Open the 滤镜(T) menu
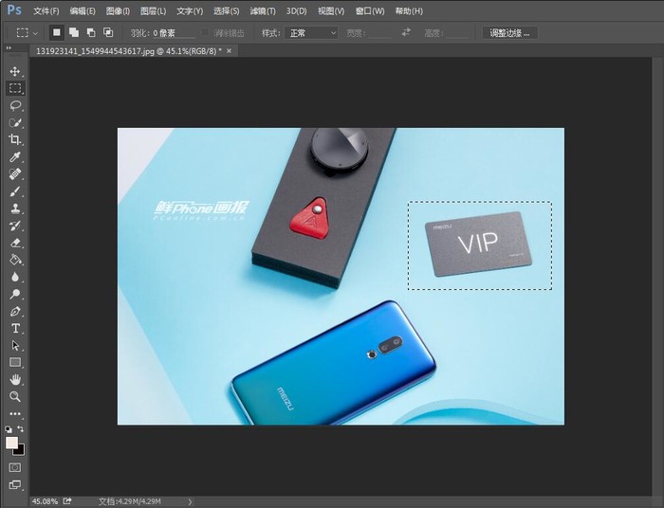The height and width of the screenshot is (508, 664). (263, 11)
